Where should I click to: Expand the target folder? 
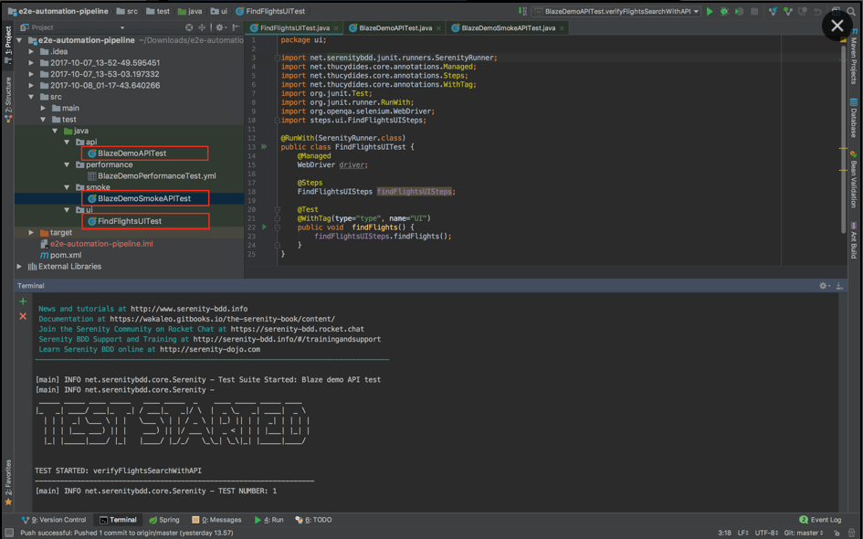click(x=31, y=233)
